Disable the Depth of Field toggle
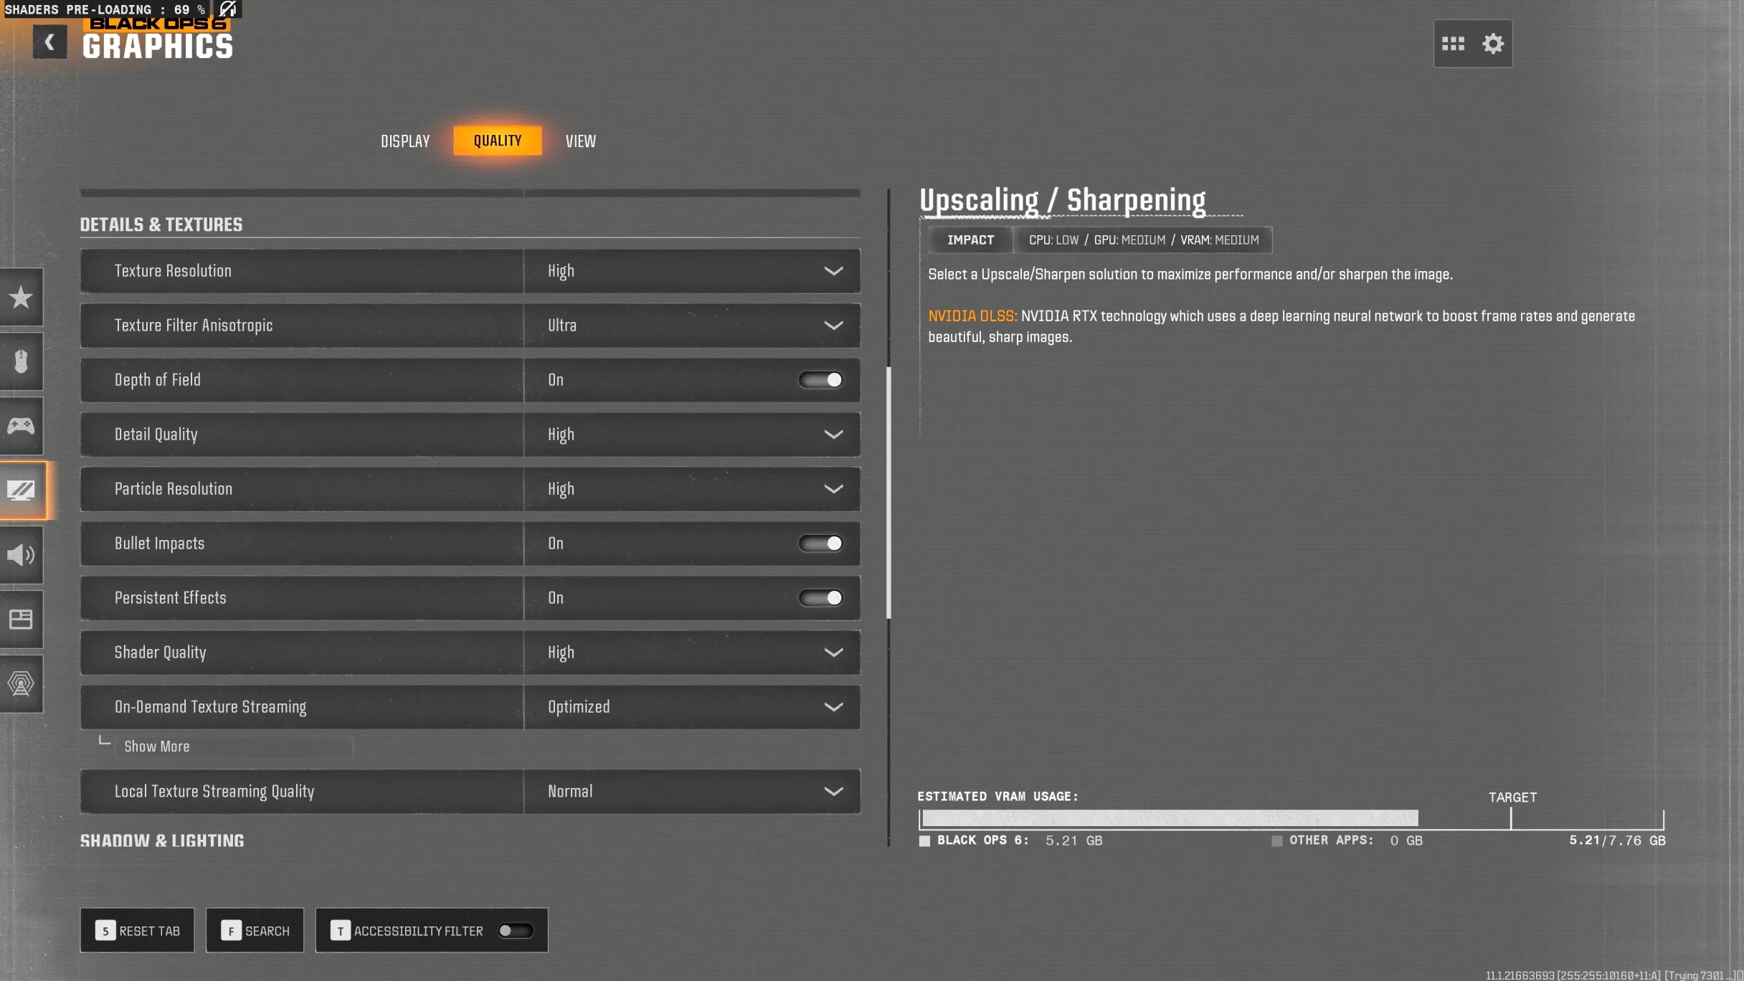 (820, 380)
